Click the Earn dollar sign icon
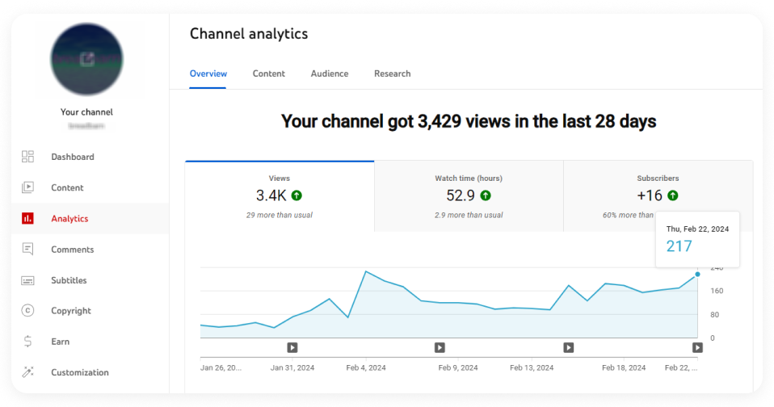 point(28,342)
